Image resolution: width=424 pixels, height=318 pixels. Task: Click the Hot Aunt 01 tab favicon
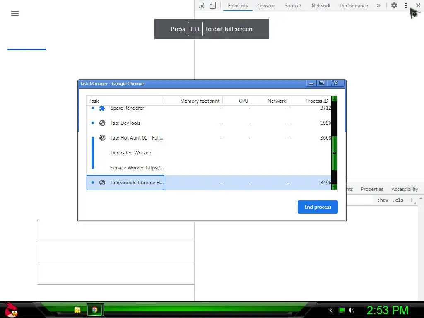coord(102,138)
